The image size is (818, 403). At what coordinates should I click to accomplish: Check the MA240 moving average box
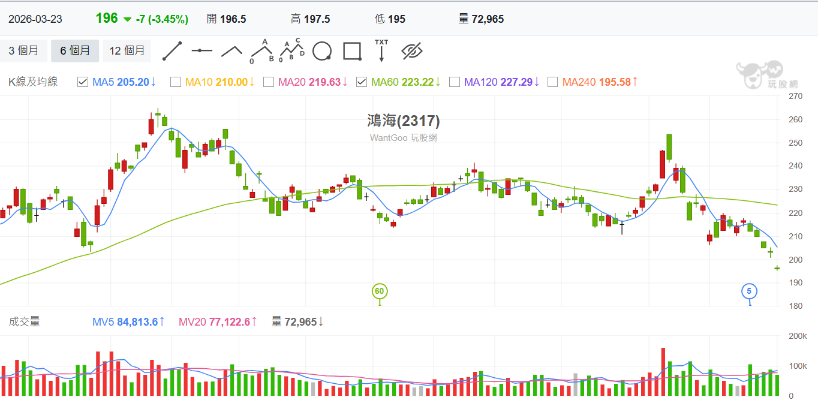(553, 82)
